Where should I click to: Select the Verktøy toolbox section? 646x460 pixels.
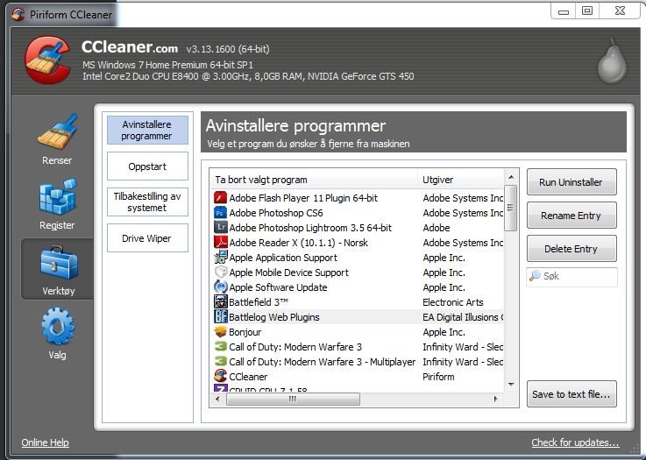(x=59, y=269)
